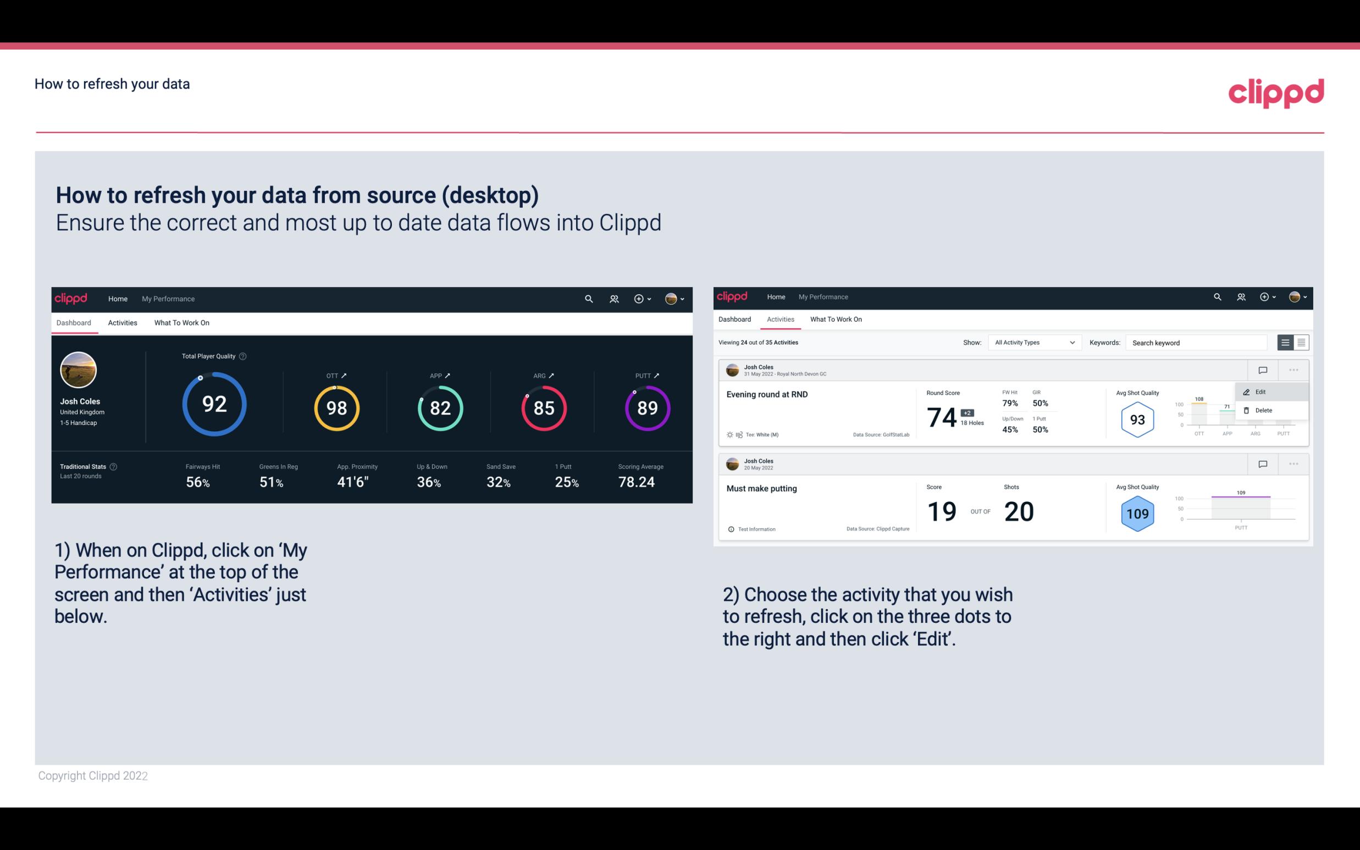The image size is (1360, 850).
Task: Click 'What To Work On' tab
Action: coord(181,322)
